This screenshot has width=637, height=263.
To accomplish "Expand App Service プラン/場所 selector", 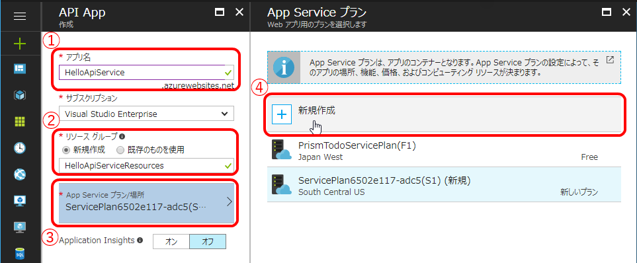I will tap(146, 202).
